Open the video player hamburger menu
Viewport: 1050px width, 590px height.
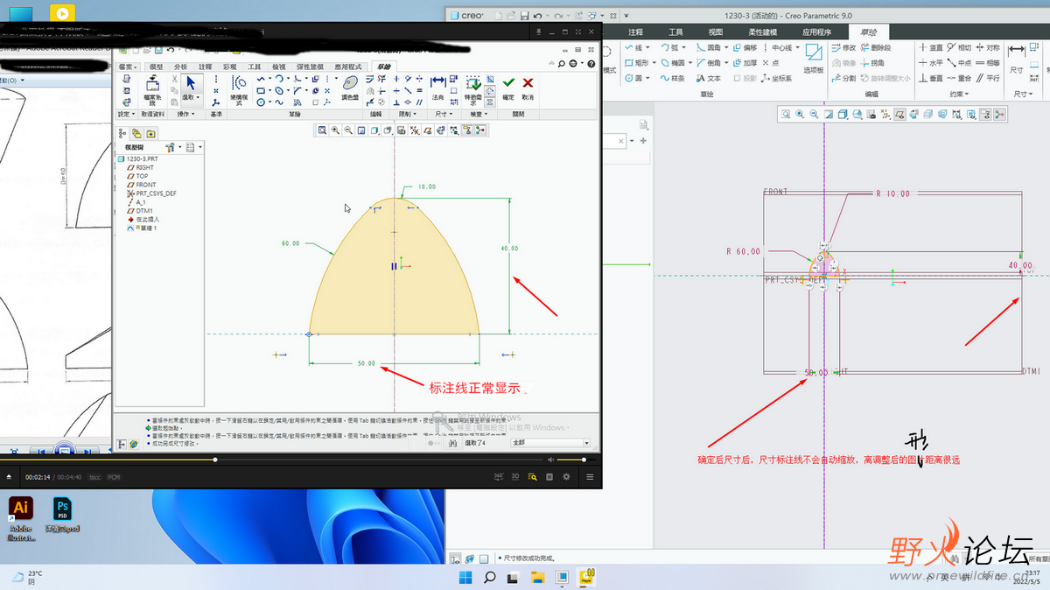coord(590,477)
